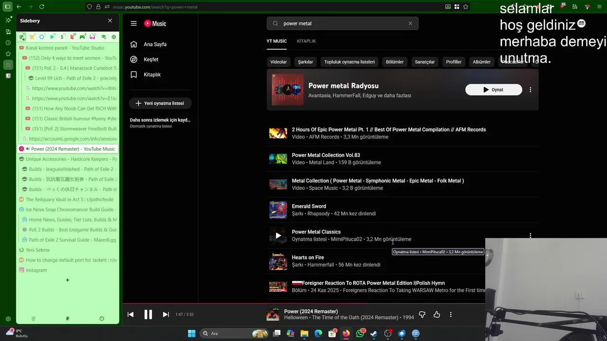Screen dimensions: 607x341
Task: Open Bitwarden shield in the sidebar strip
Action: (8, 76)
